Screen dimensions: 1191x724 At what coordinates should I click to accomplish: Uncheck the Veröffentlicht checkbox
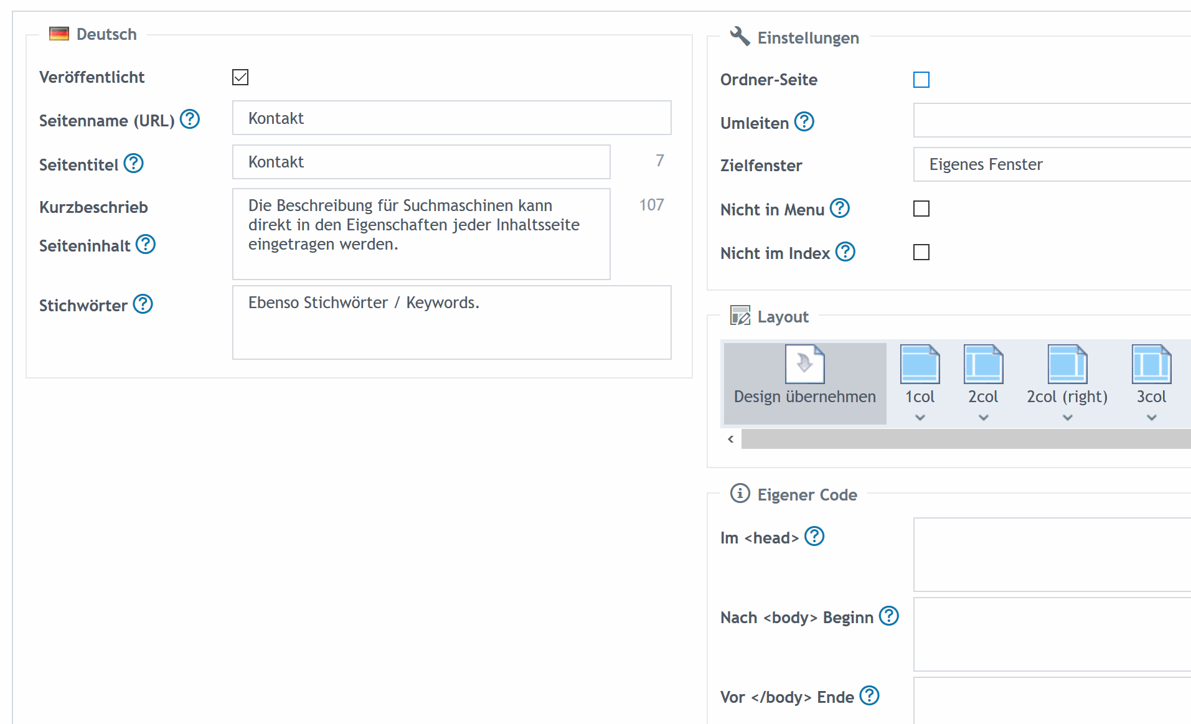240,77
